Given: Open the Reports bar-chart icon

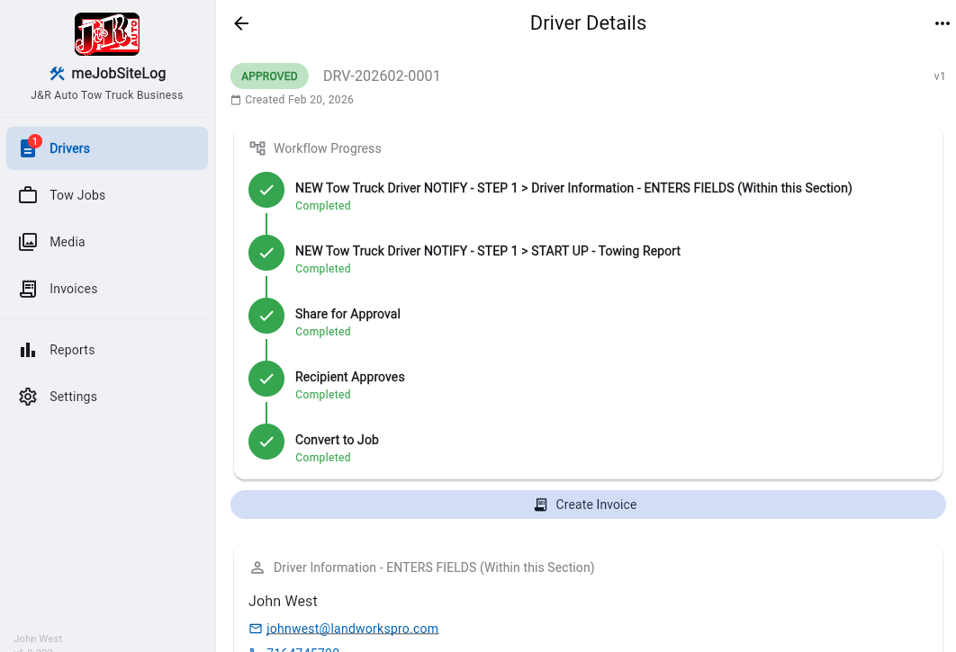Looking at the screenshot, I should click(x=28, y=349).
